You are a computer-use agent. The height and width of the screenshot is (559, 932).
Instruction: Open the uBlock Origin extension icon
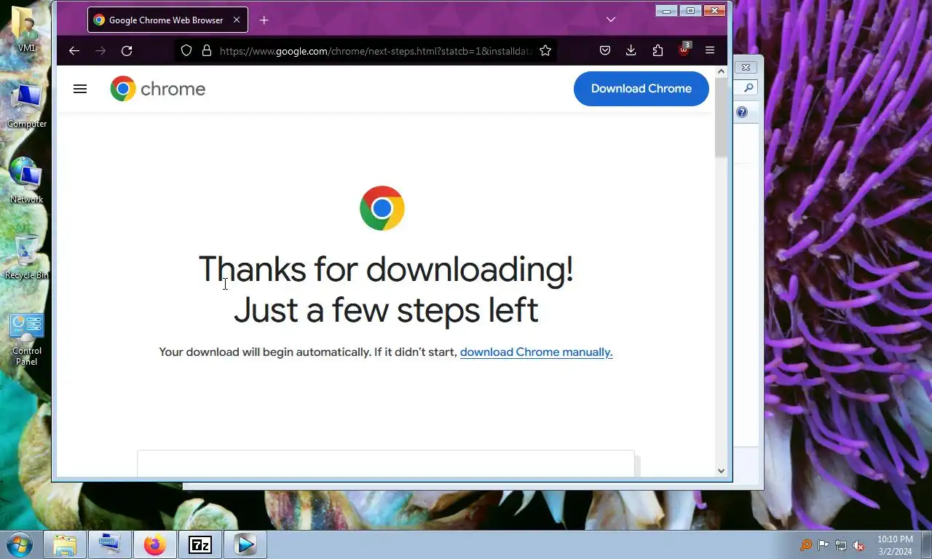coord(684,49)
